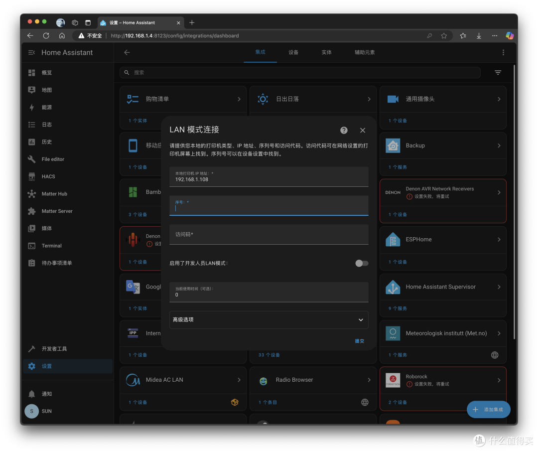The width and height of the screenshot is (538, 452).
Task: Open the energy lightning icon in the sidebar
Action: (31, 108)
